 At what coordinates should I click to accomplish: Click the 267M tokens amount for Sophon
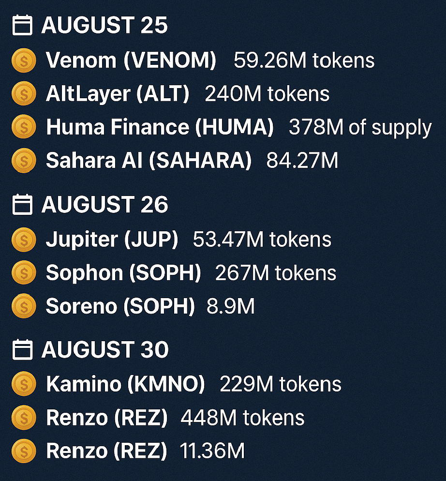pos(275,273)
